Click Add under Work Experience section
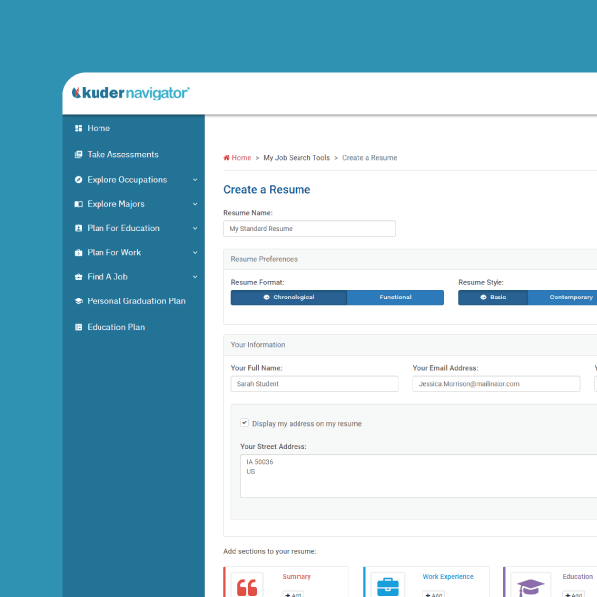The height and width of the screenshot is (597, 597). (433, 594)
